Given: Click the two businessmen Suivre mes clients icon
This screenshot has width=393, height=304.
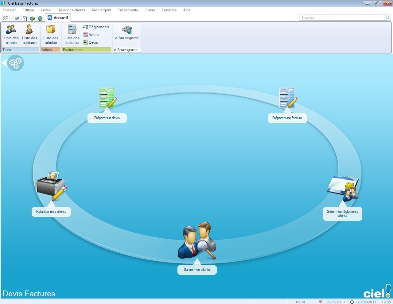Looking at the screenshot, I should [197, 240].
